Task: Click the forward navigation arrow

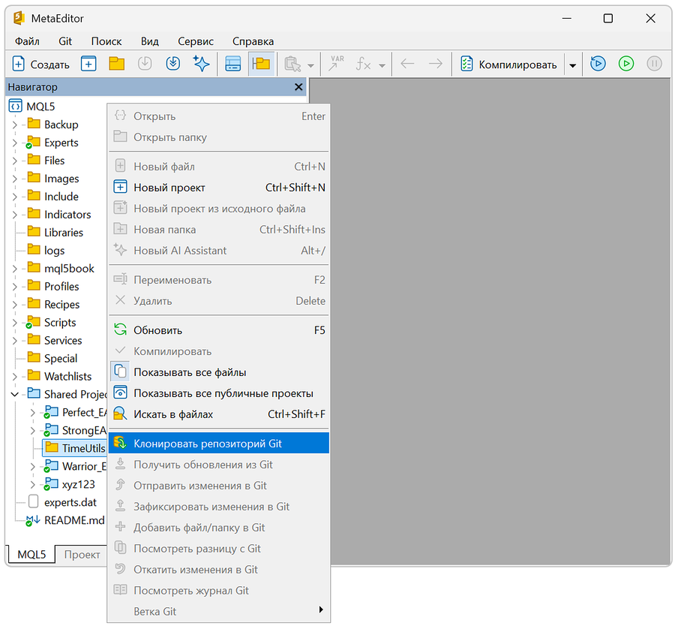Action: (x=436, y=65)
